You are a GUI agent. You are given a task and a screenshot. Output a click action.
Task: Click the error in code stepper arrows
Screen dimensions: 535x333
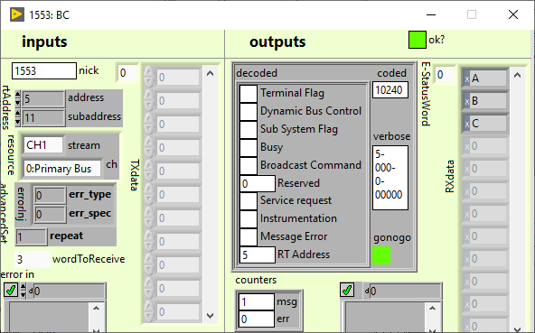tap(23, 291)
